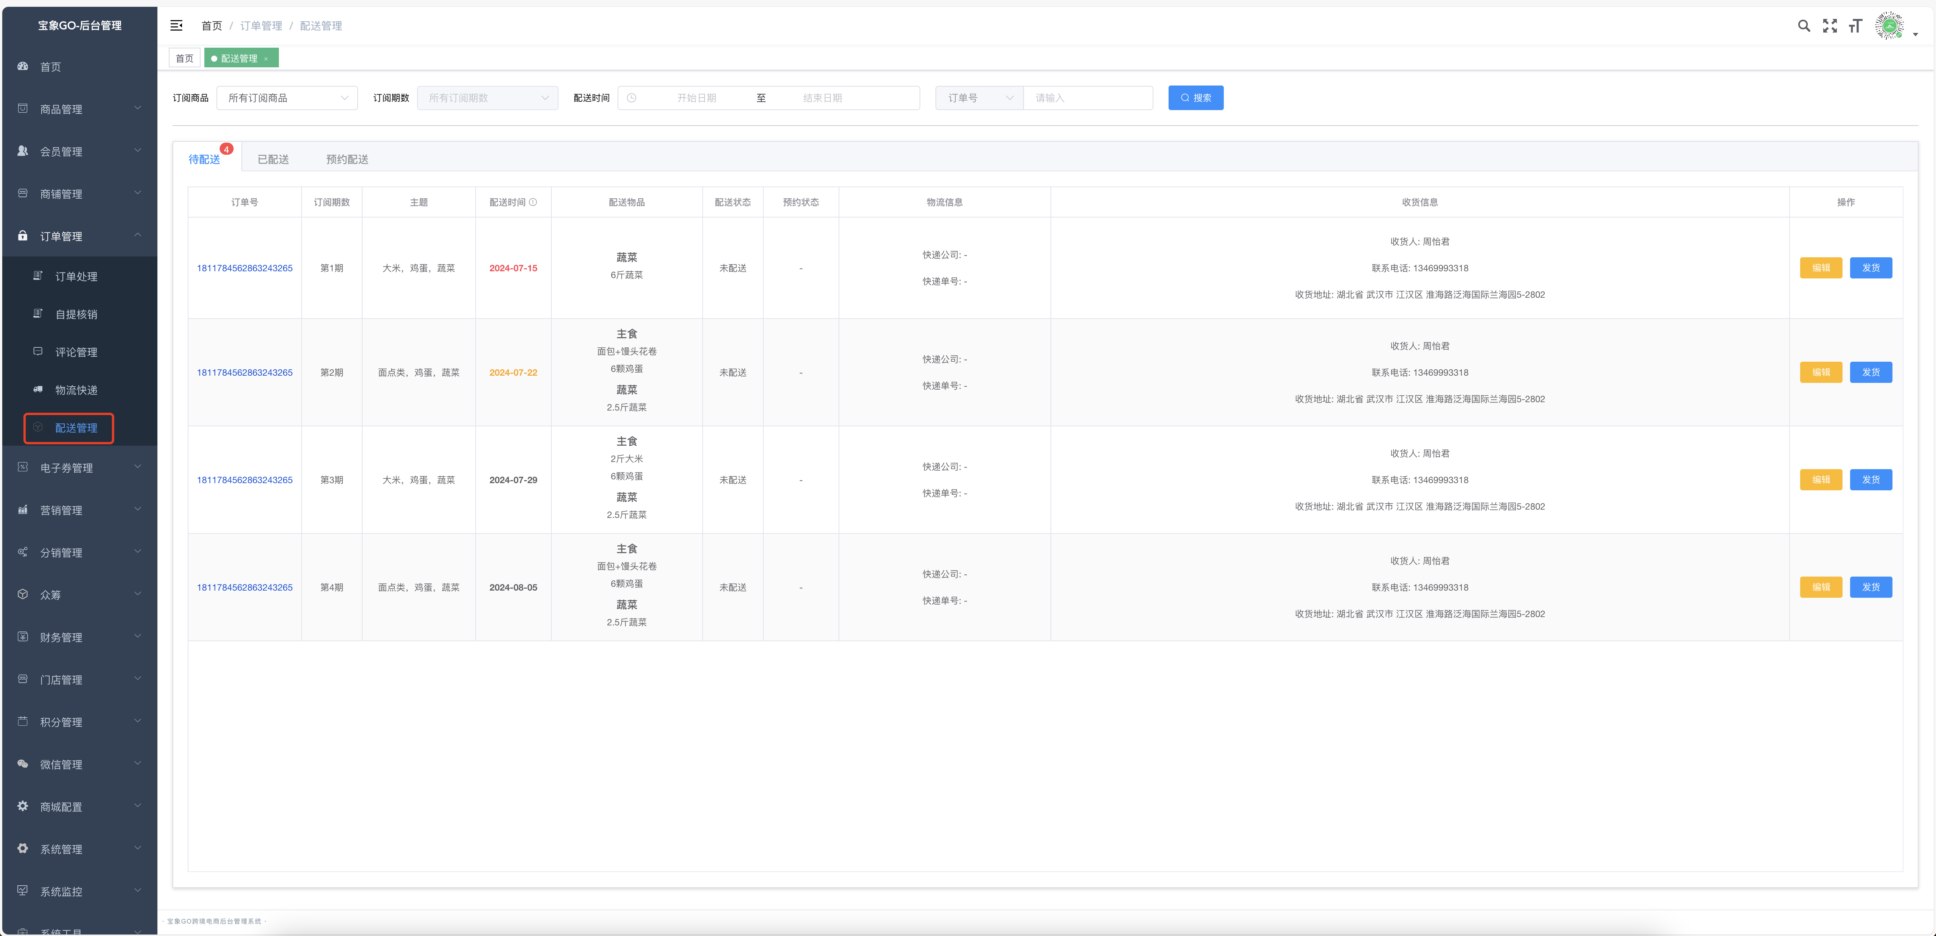Open the 所有订阅商品 dropdown
This screenshot has width=1936, height=936.
click(x=287, y=98)
